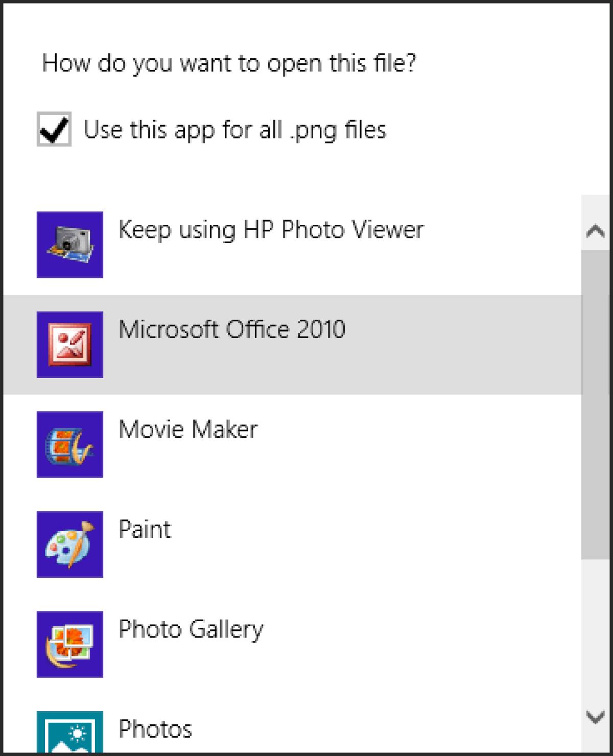613x756 pixels.
Task: Select Paint as the opening app
Action: pos(145,530)
